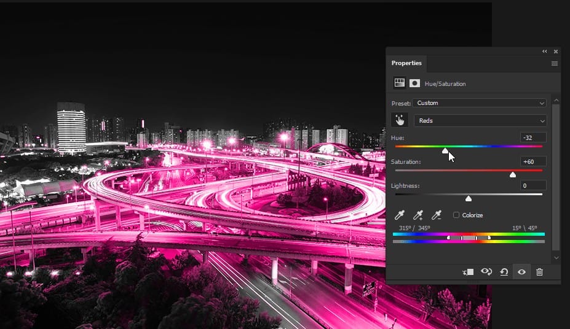The image size is (570, 329).
Task: Close the Properties panel
Action: click(x=556, y=52)
